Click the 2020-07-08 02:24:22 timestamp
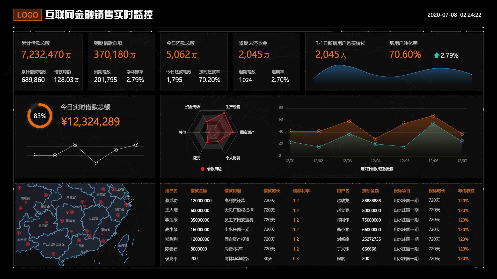This screenshot has height=279, width=497. [454, 15]
